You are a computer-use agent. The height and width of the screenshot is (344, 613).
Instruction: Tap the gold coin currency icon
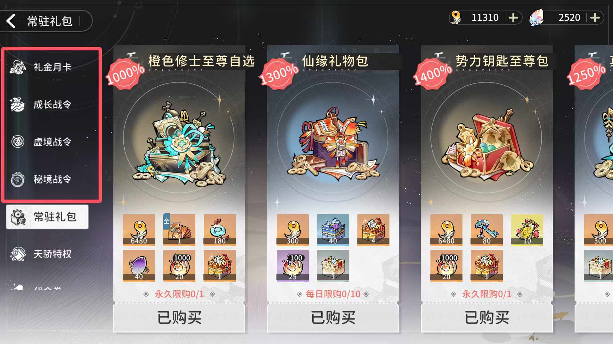(x=455, y=17)
